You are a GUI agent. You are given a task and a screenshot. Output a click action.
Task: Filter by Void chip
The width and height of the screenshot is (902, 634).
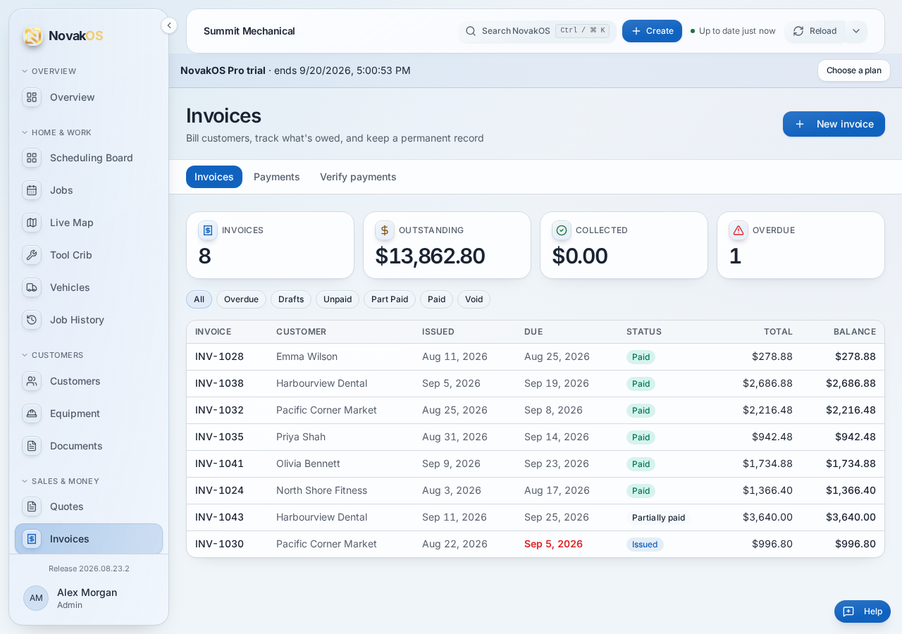(474, 299)
